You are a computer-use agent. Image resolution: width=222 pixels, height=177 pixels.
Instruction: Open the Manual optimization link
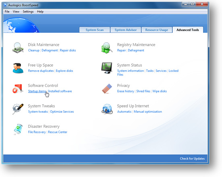(148, 112)
